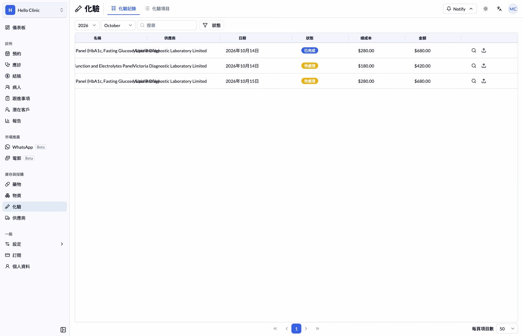View details of completed Oct 14 record
The width and height of the screenshot is (523, 336).
click(x=474, y=50)
